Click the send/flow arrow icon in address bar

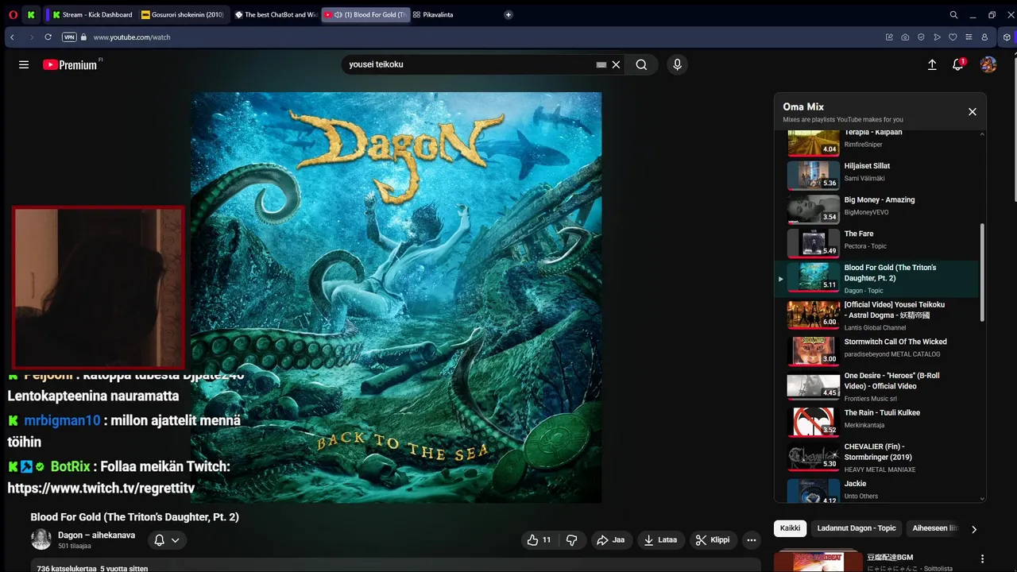click(937, 37)
